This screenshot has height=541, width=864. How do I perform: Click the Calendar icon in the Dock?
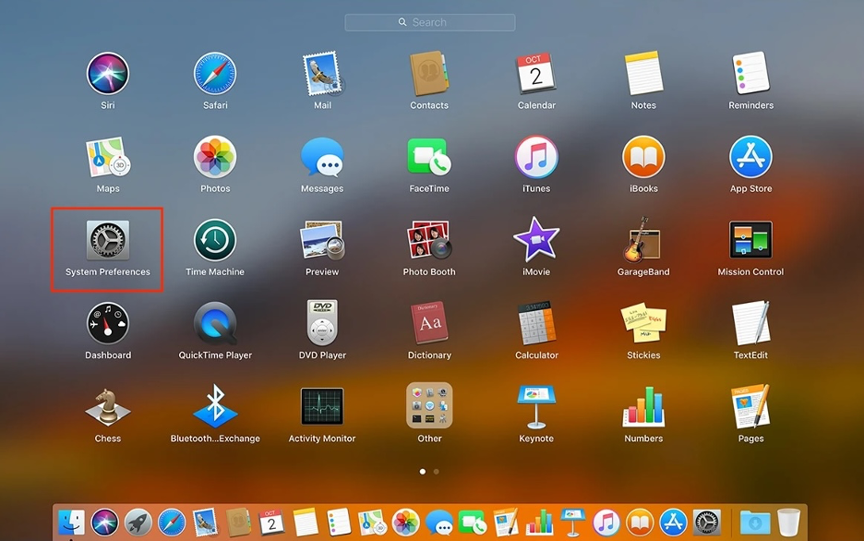pos(271,523)
